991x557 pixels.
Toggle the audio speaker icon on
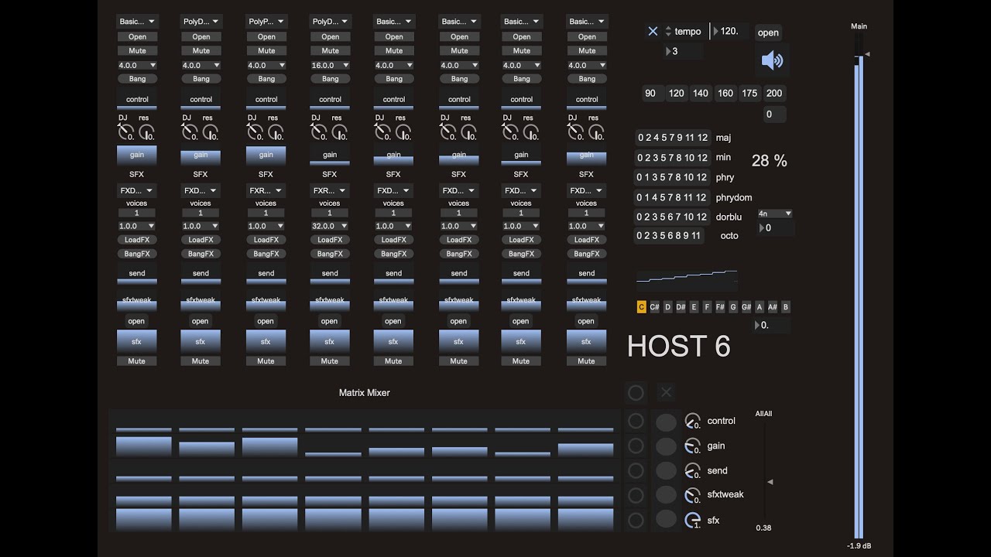point(773,60)
